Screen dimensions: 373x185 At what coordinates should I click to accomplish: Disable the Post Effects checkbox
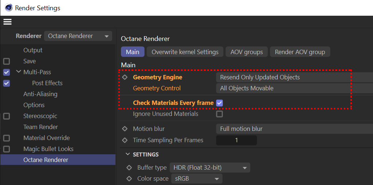click(x=7, y=83)
